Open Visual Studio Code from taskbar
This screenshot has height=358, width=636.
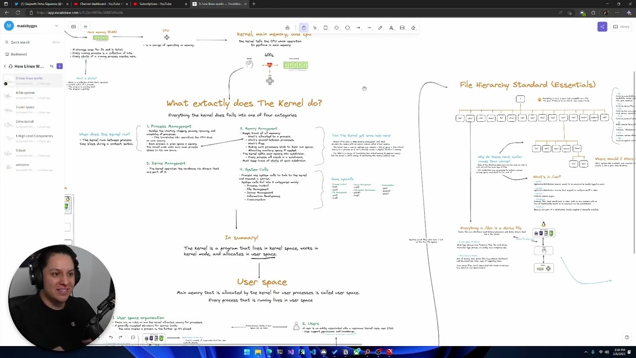click(313, 352)
